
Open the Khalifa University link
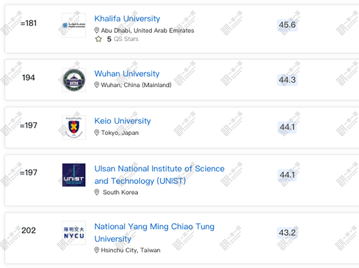point(127,18)
